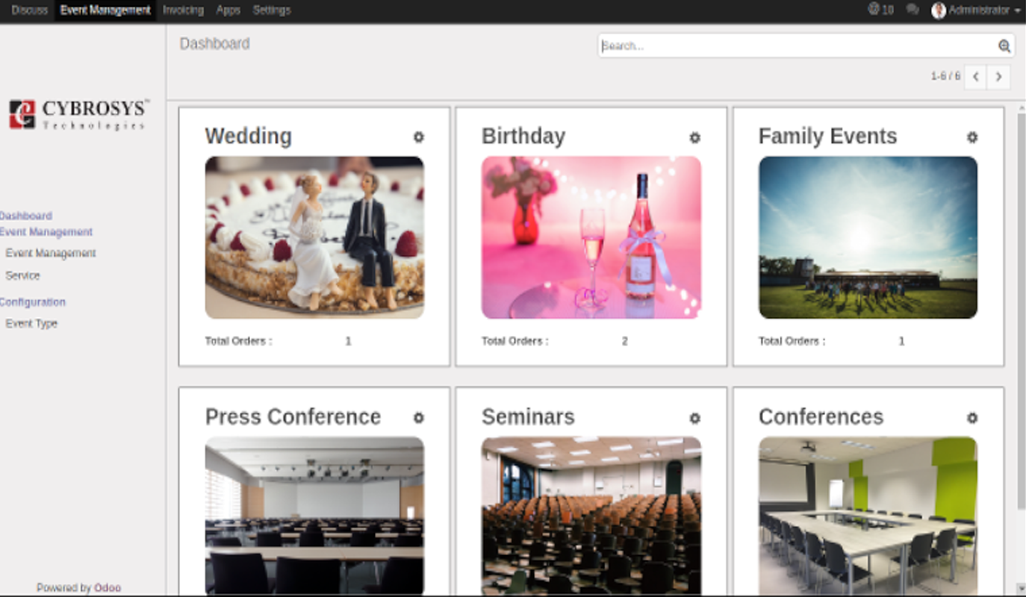Click the Conferences card title
This screenshot has width=1026, height=597.
coord(821,416)
